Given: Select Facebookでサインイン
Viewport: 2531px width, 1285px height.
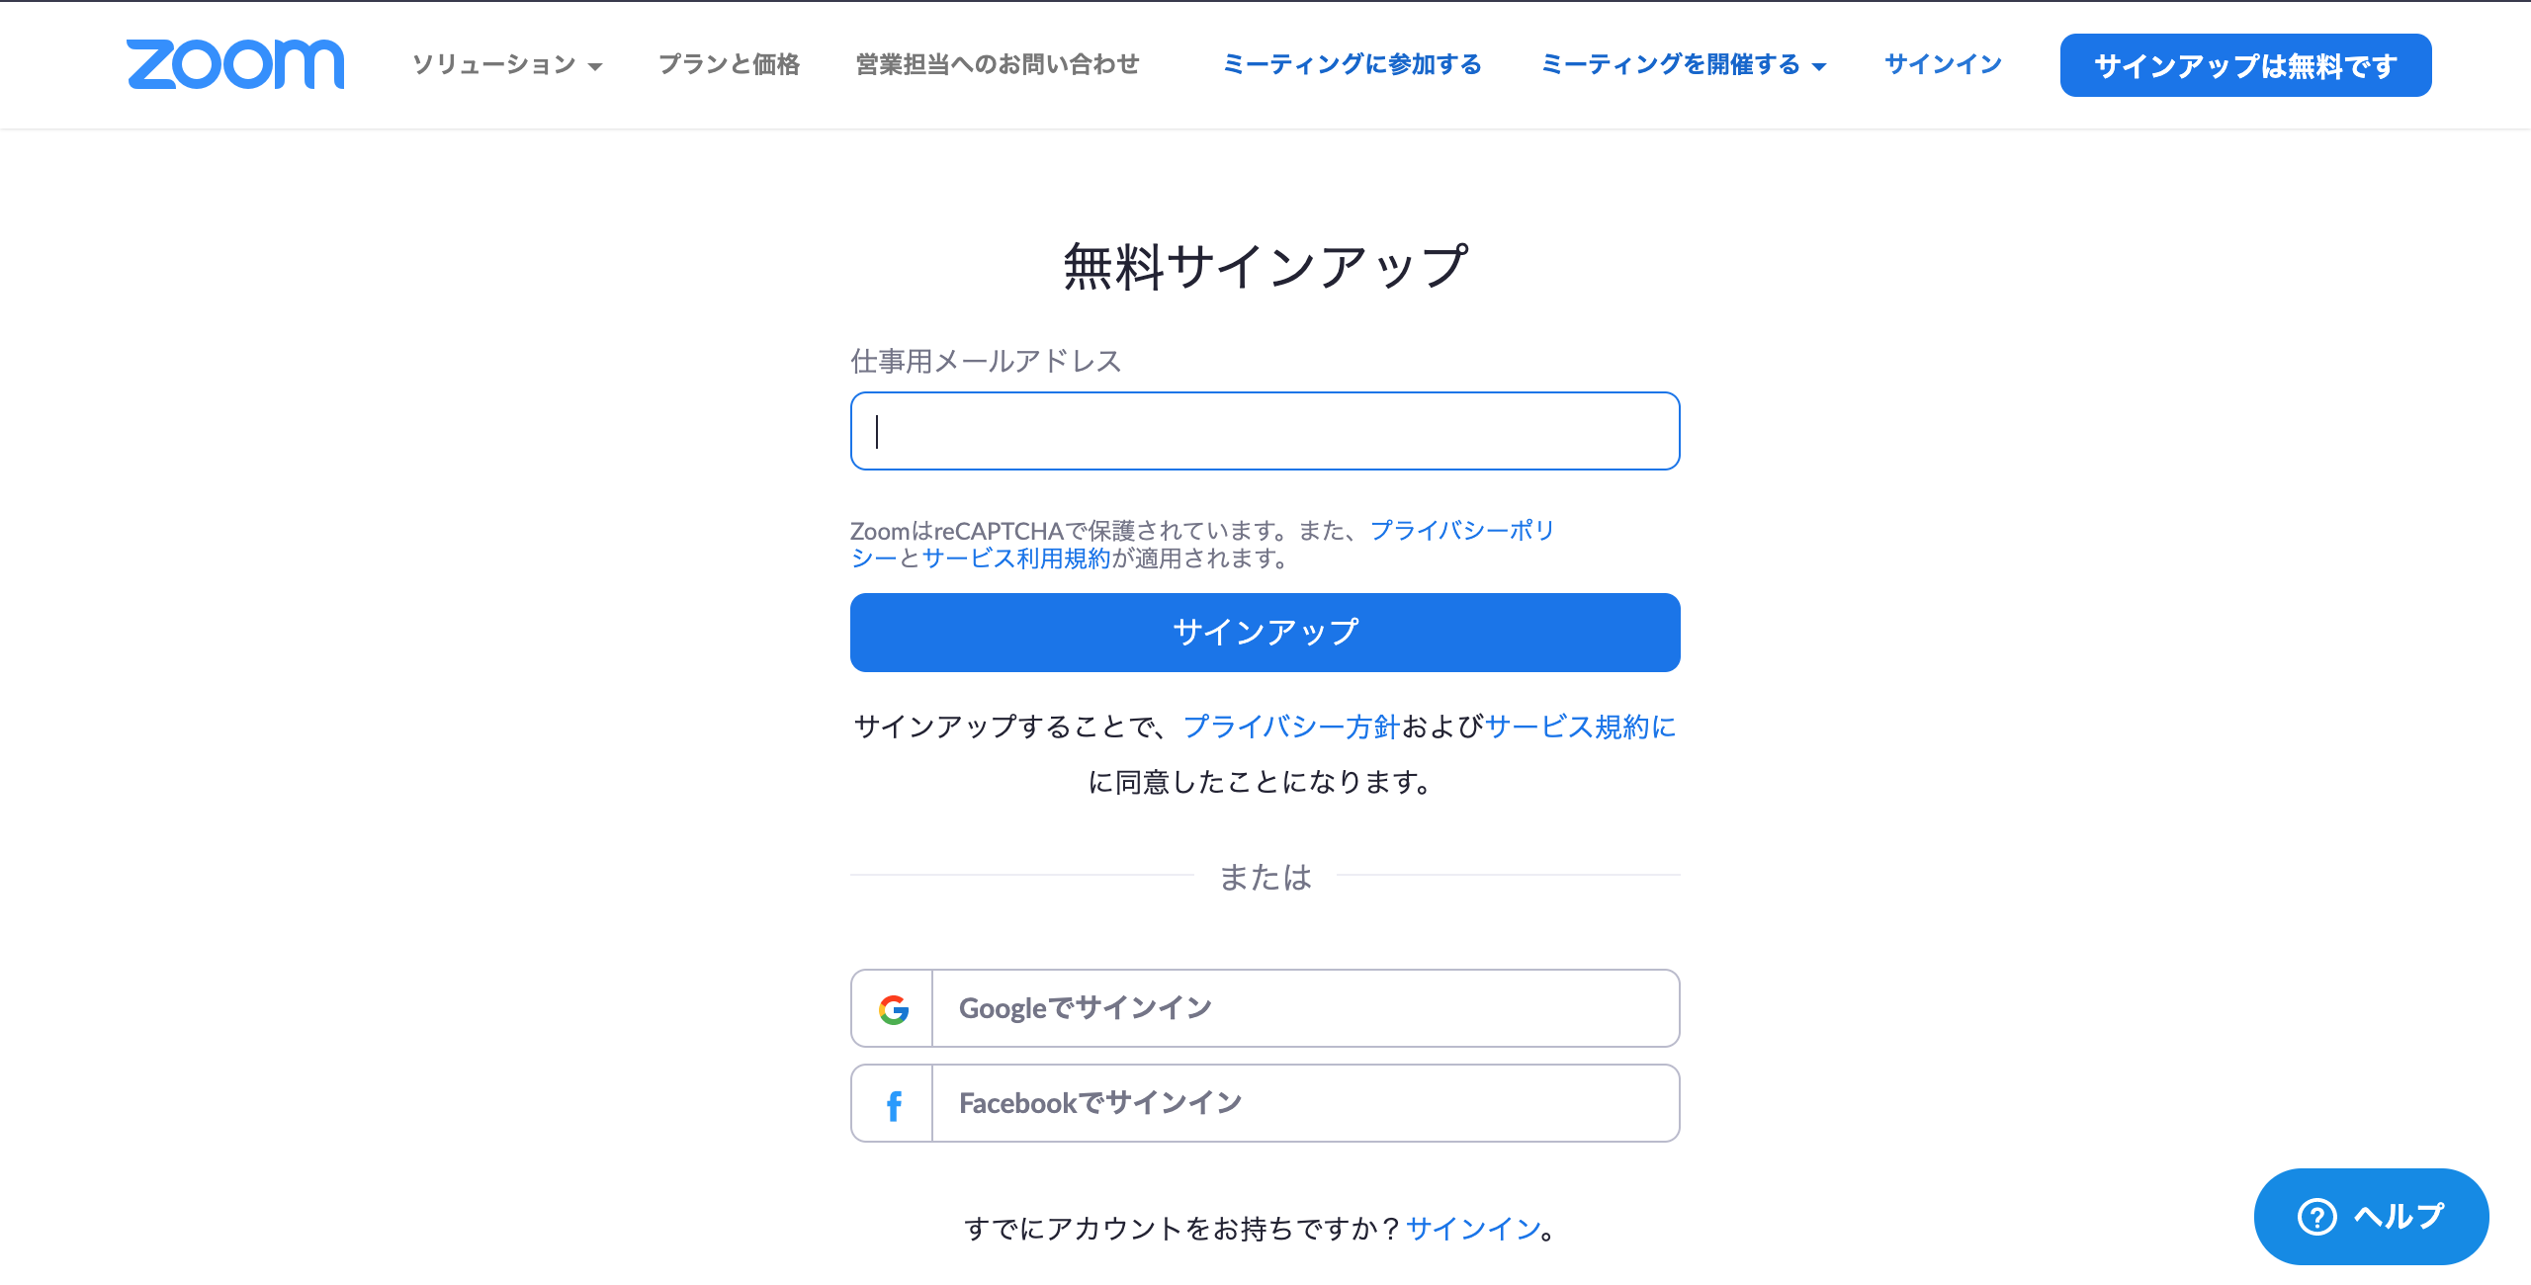Looking at the screenshot, I should 1265,1103.
